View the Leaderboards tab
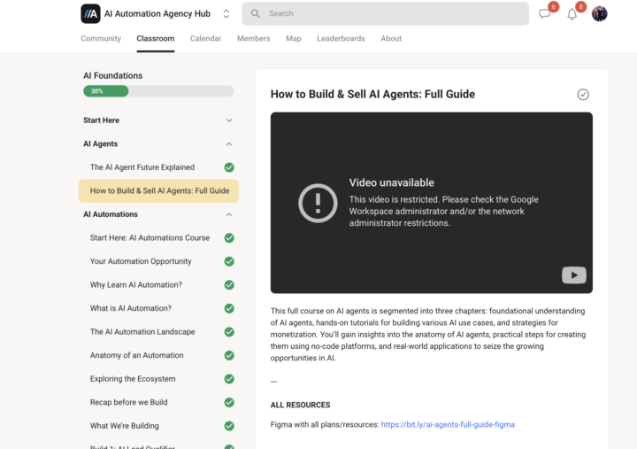 pos(341,38)
